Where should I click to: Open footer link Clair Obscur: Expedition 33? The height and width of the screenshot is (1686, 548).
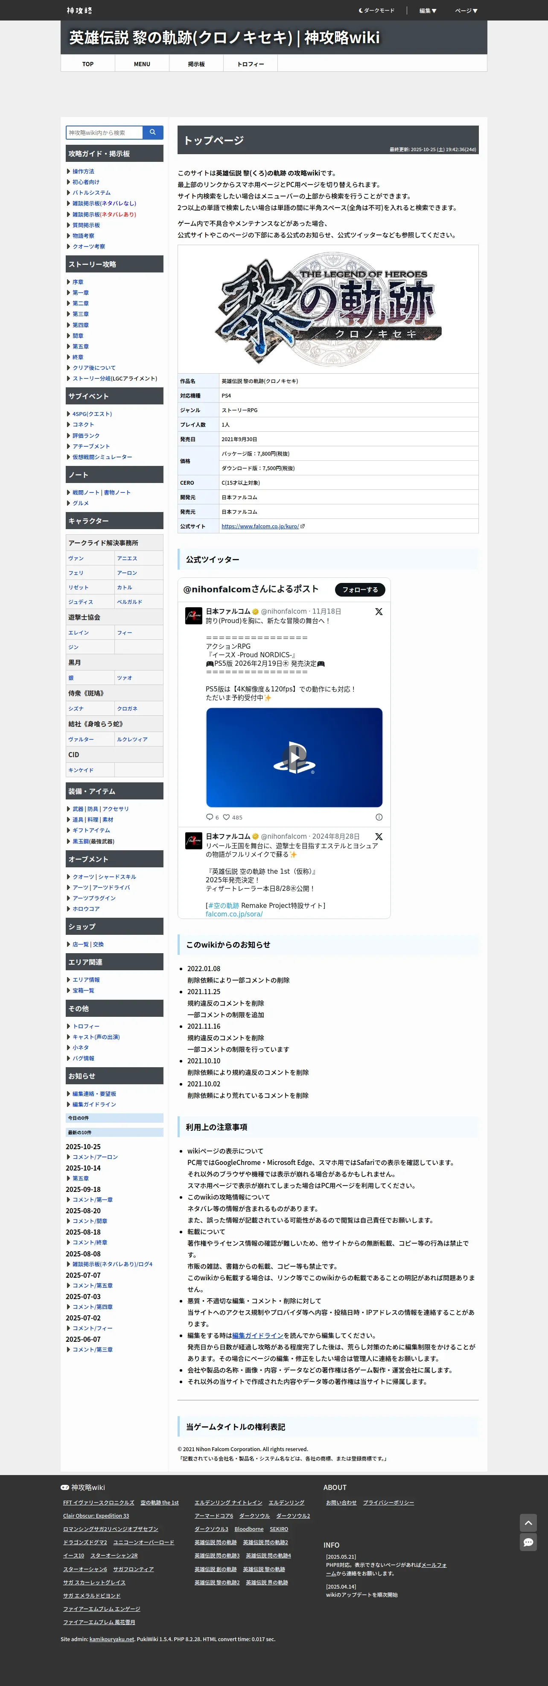click(96, 1516)
